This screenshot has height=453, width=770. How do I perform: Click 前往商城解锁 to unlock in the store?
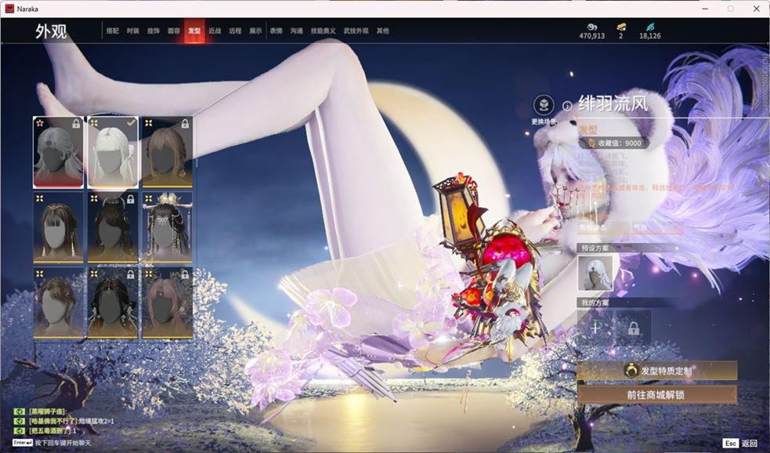657,394
